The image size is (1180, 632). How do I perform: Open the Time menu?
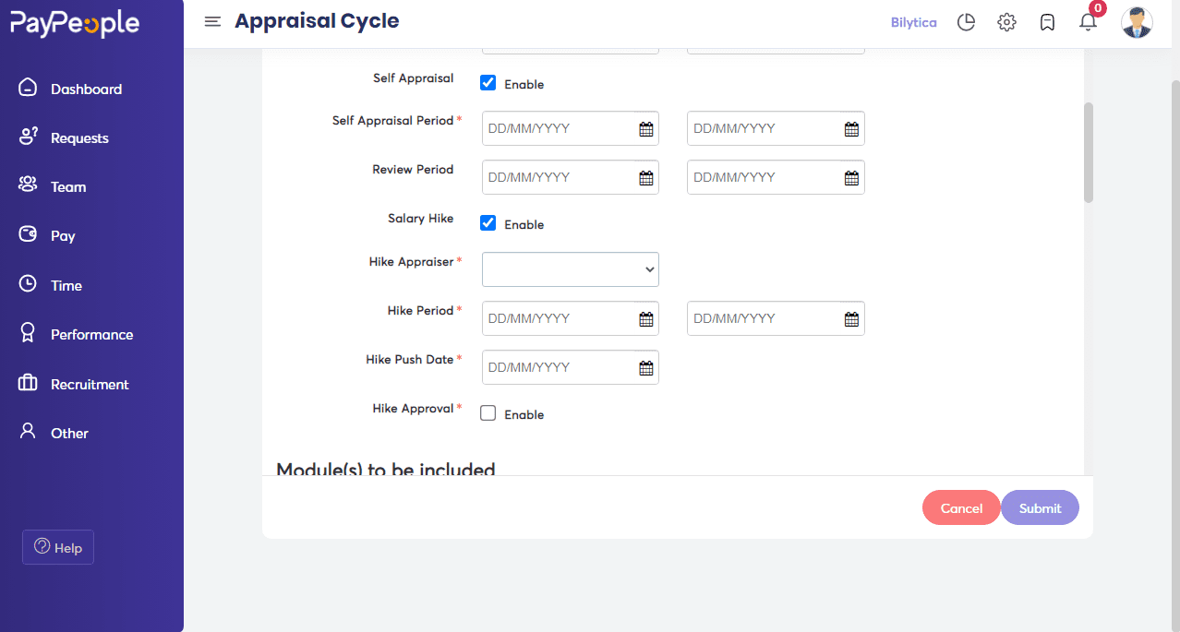point(66,286)
